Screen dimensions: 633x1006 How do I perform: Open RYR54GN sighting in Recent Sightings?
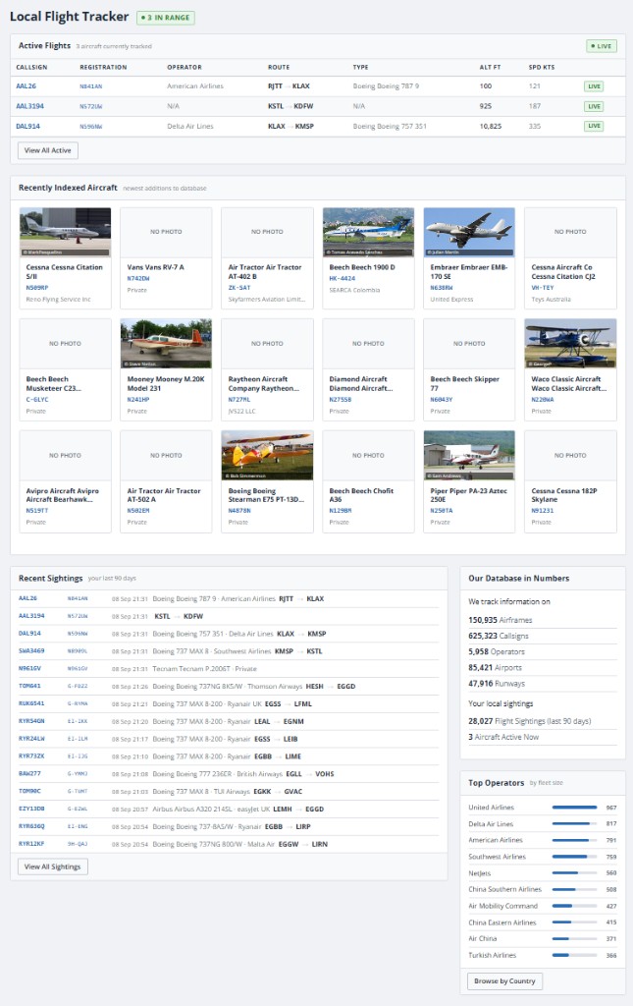click(x=31, y=721)
